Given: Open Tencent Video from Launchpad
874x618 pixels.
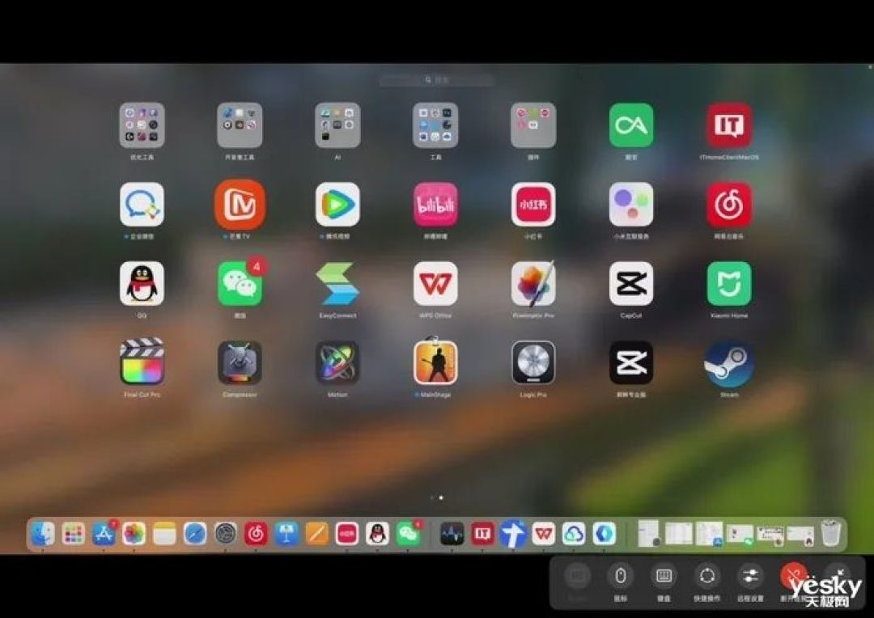Looking at the screenshot, I should [337, 205].
